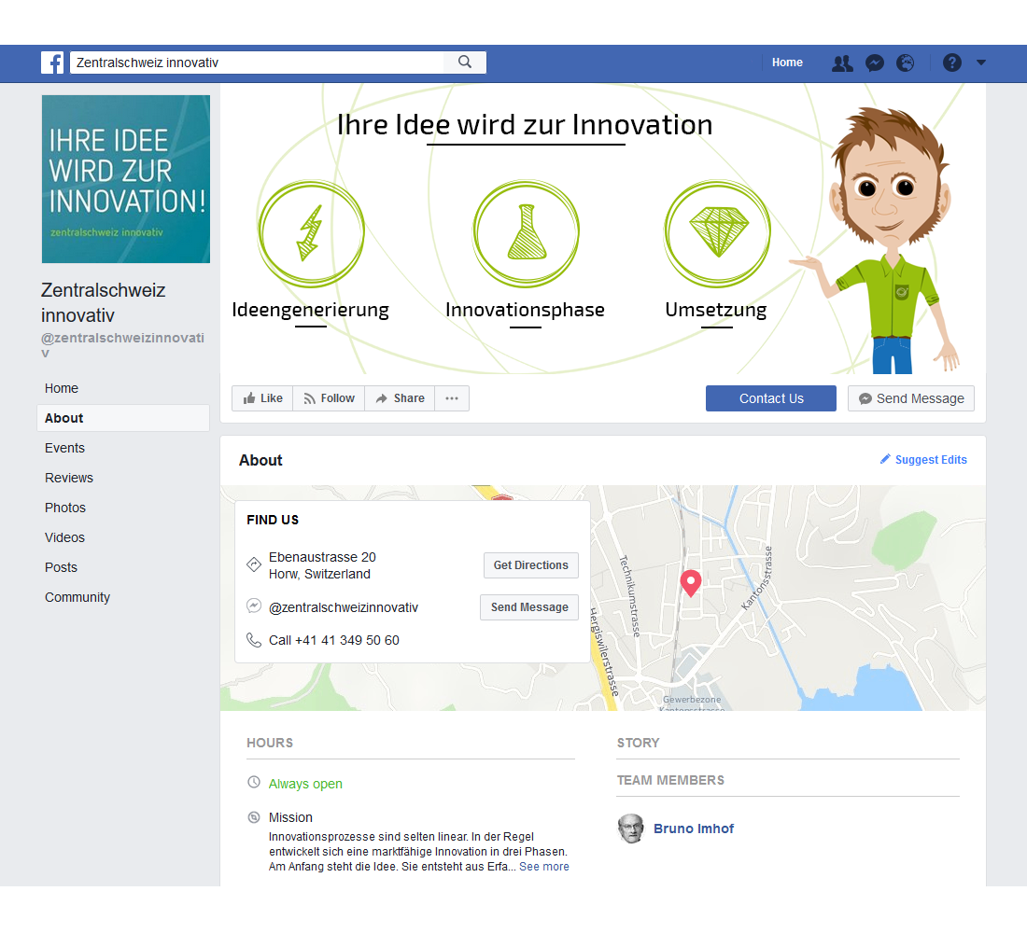Screen dimensions: 1027x933
Task: Open Messenger icon in top bar
Action: (875, 63)
